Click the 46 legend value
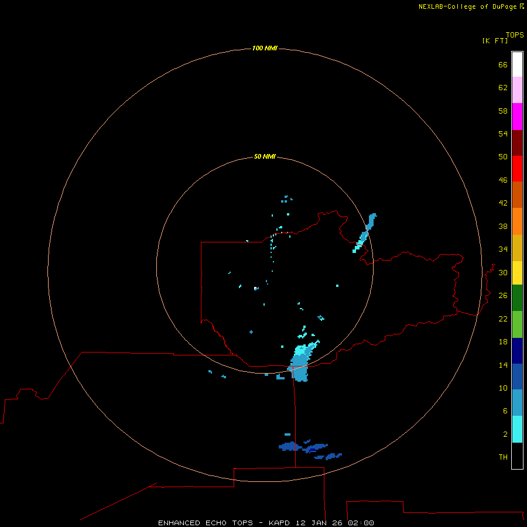 coord(503,180)
